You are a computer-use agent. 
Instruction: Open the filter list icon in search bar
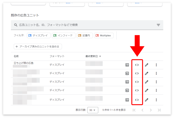coord(158,25)
